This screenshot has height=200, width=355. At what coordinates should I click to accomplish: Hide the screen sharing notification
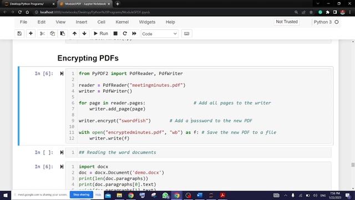pos(98,194)
